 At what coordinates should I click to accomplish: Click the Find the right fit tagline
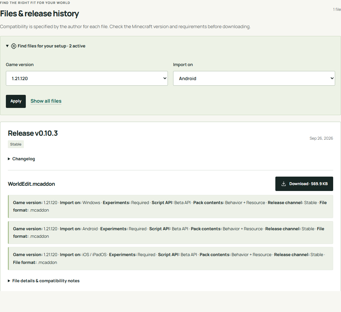coord(35,3)
